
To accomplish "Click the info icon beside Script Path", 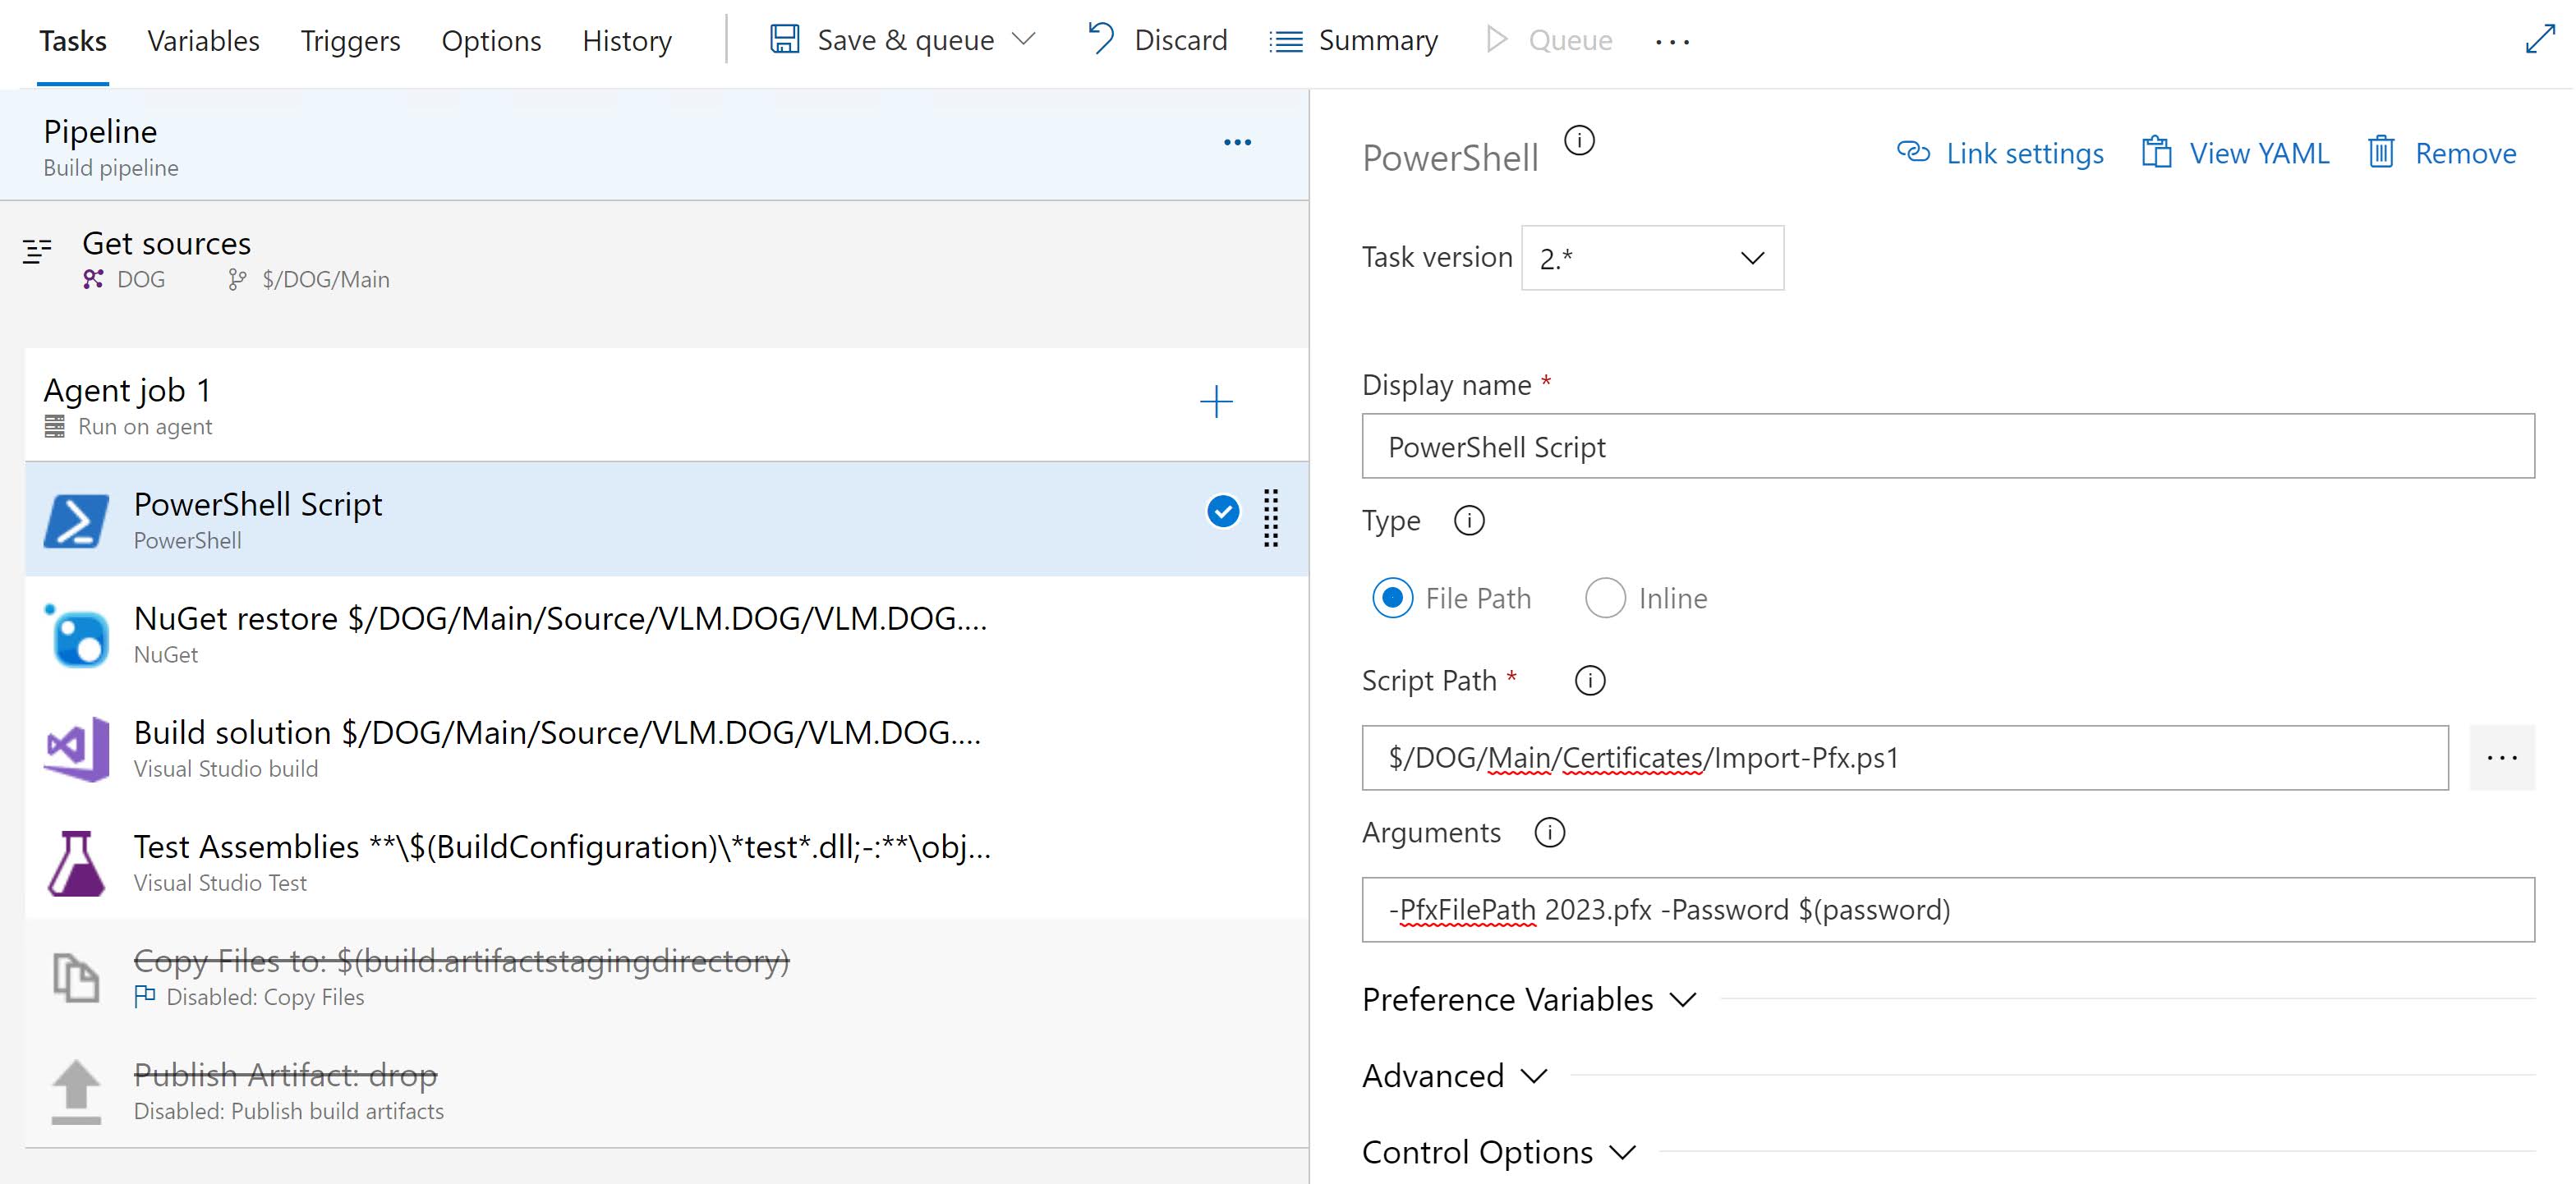I will (x=1590, y=681).
